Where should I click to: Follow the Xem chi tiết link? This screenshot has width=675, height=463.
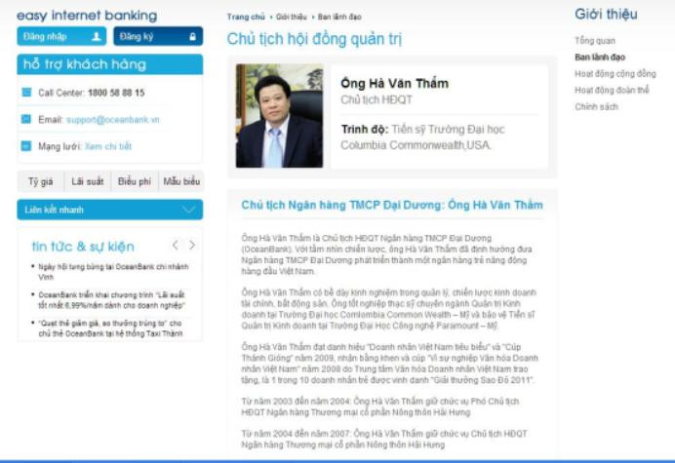coord(108,146)
